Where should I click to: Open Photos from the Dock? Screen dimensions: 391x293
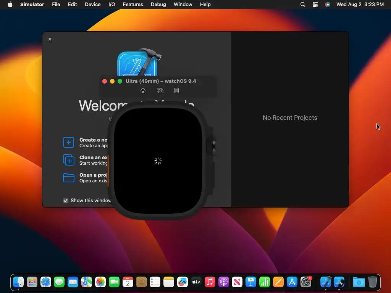coord(100,282)
